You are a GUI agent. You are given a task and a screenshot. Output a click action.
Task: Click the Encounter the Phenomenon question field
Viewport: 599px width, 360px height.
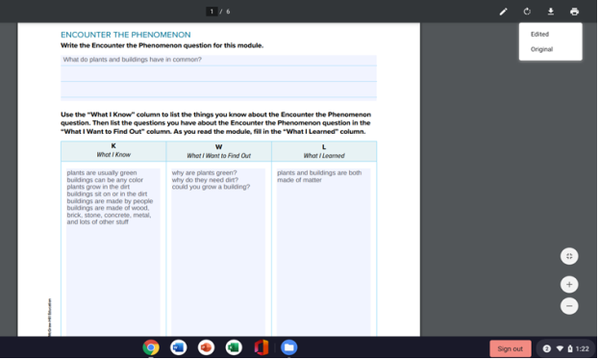pos(218,77)
